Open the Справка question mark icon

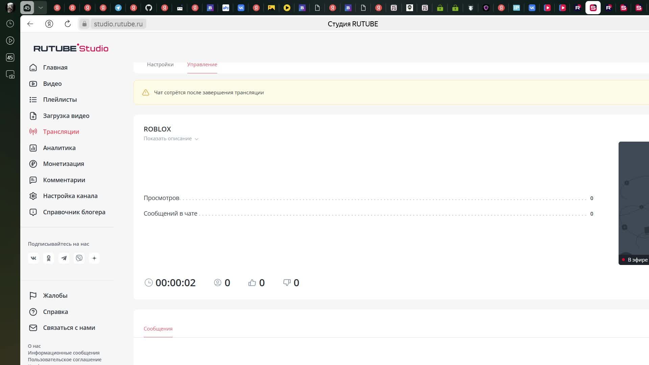point(33,312)
